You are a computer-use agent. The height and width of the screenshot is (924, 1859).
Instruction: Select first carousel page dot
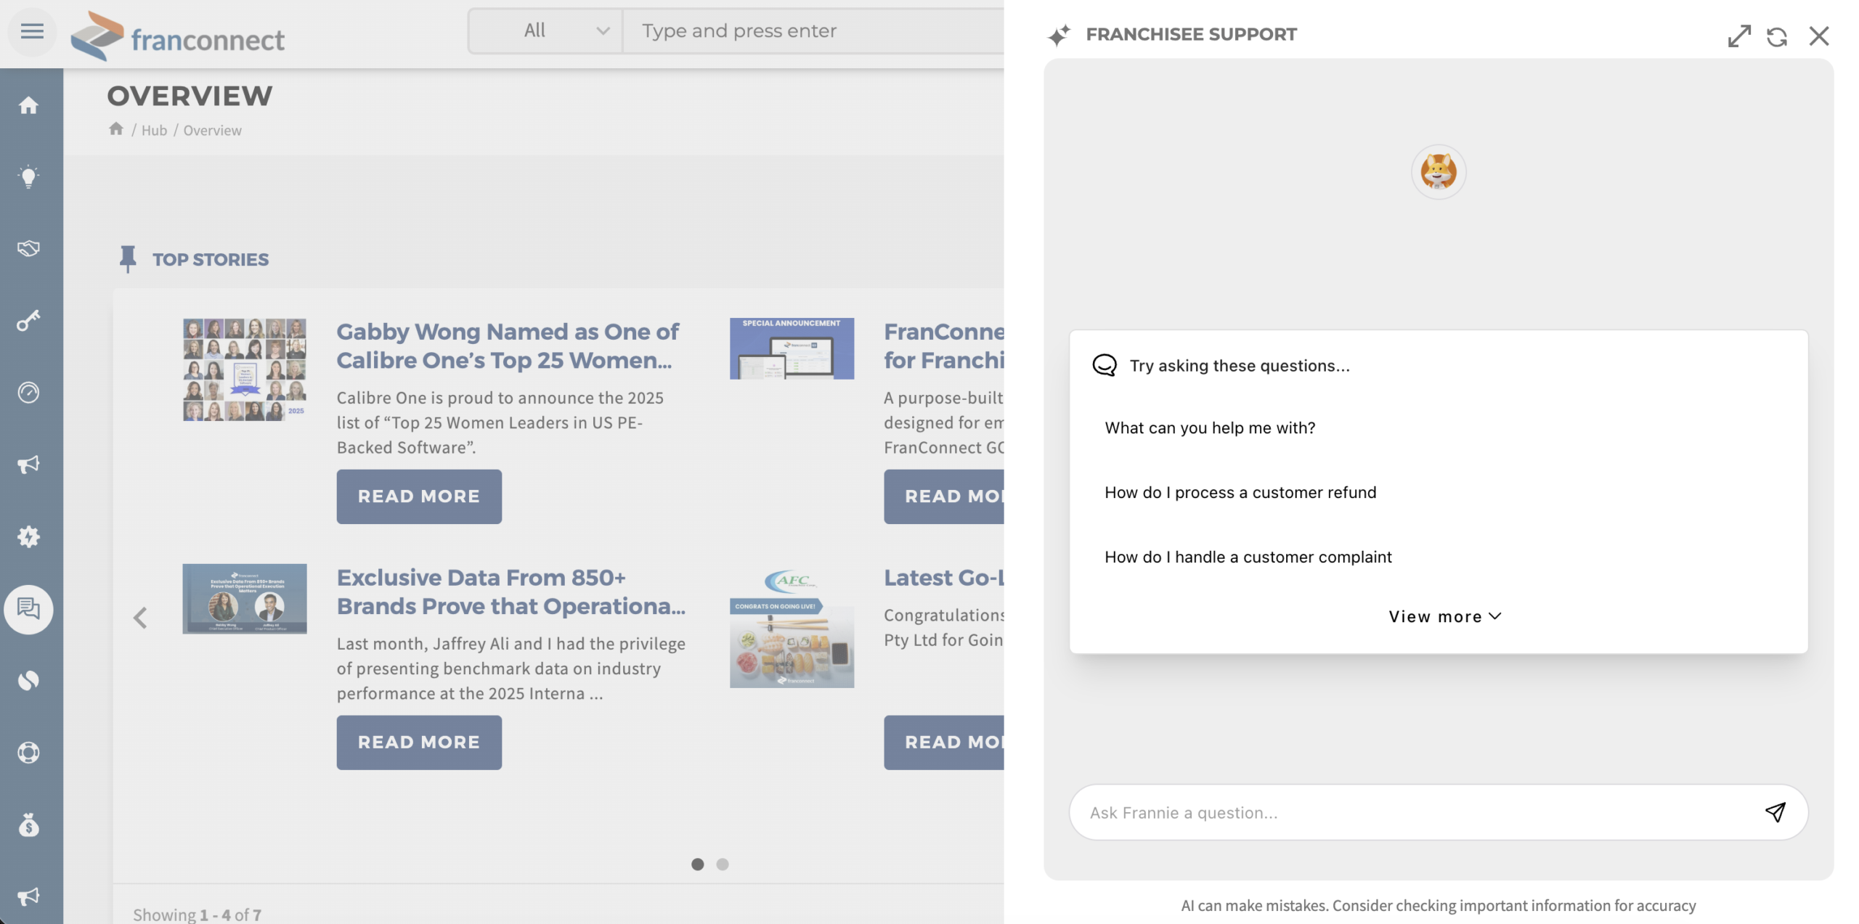coord(697,864)
